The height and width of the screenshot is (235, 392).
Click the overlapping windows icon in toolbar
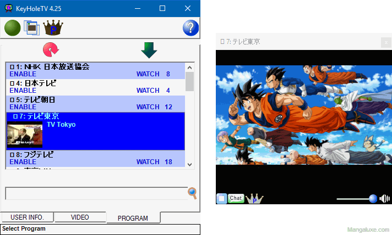31,27
